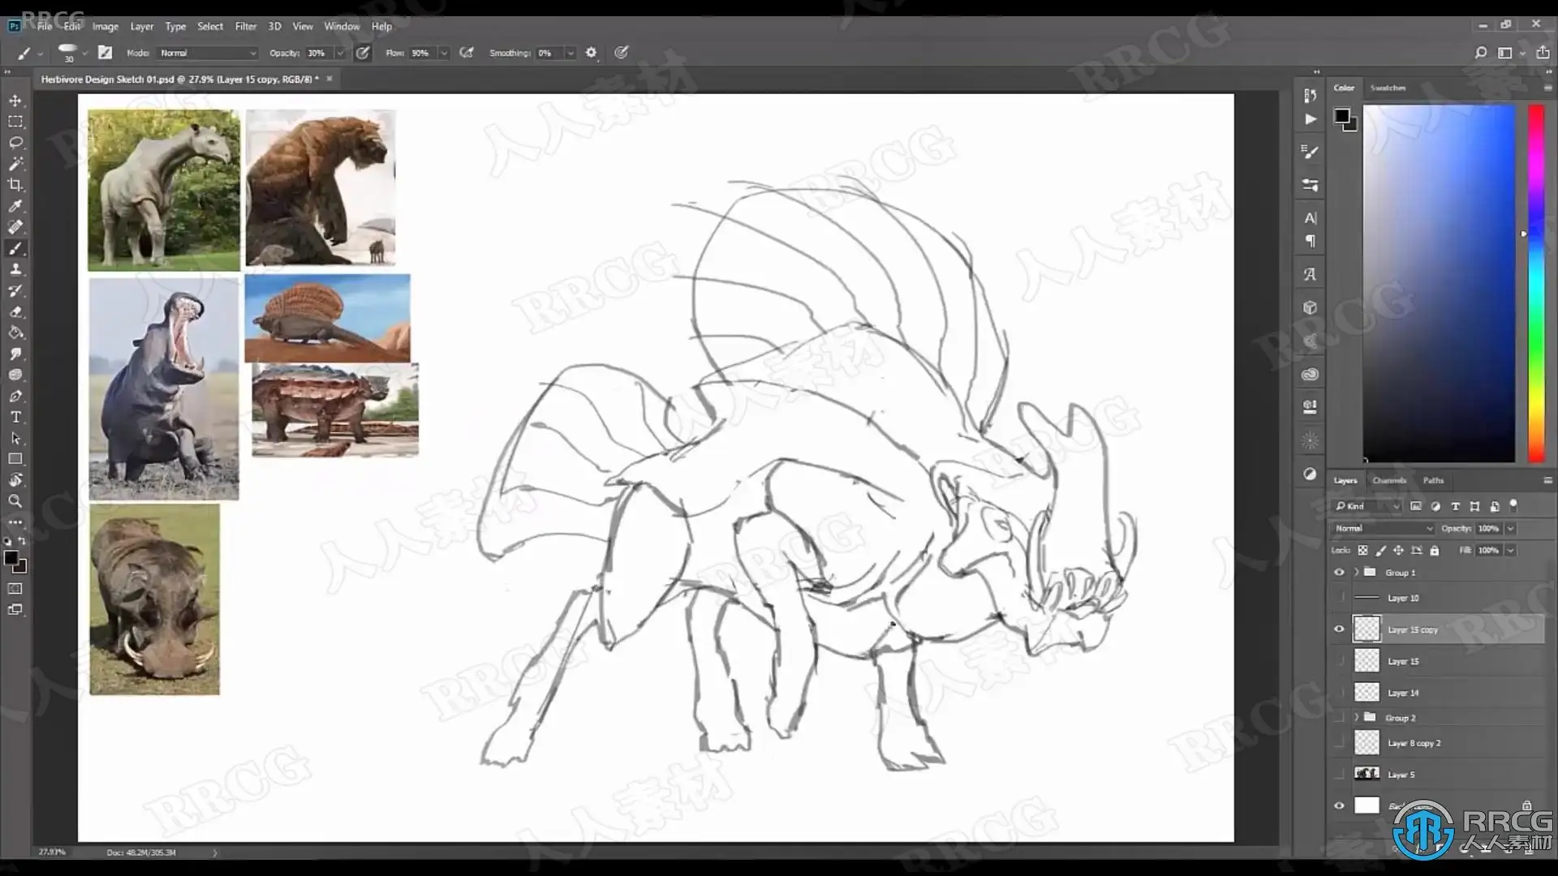Toggle visibility of Group 1

1339,573
